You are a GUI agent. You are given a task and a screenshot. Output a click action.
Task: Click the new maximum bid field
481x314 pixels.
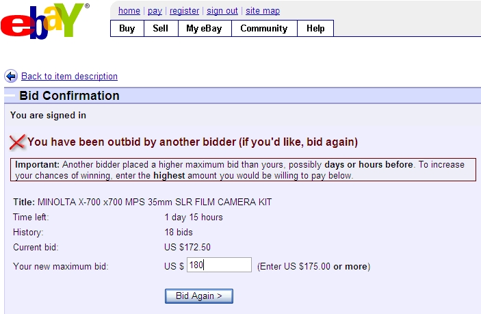219,265
